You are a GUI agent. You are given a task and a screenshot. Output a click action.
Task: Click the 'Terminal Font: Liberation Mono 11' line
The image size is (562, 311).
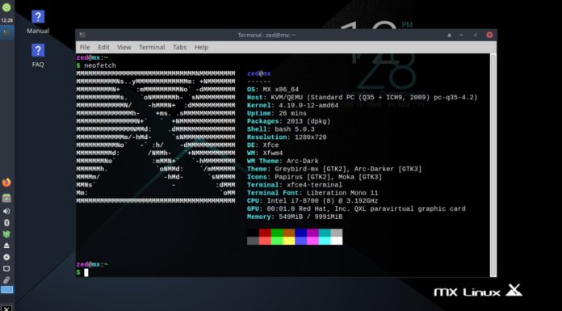[312, 193]
